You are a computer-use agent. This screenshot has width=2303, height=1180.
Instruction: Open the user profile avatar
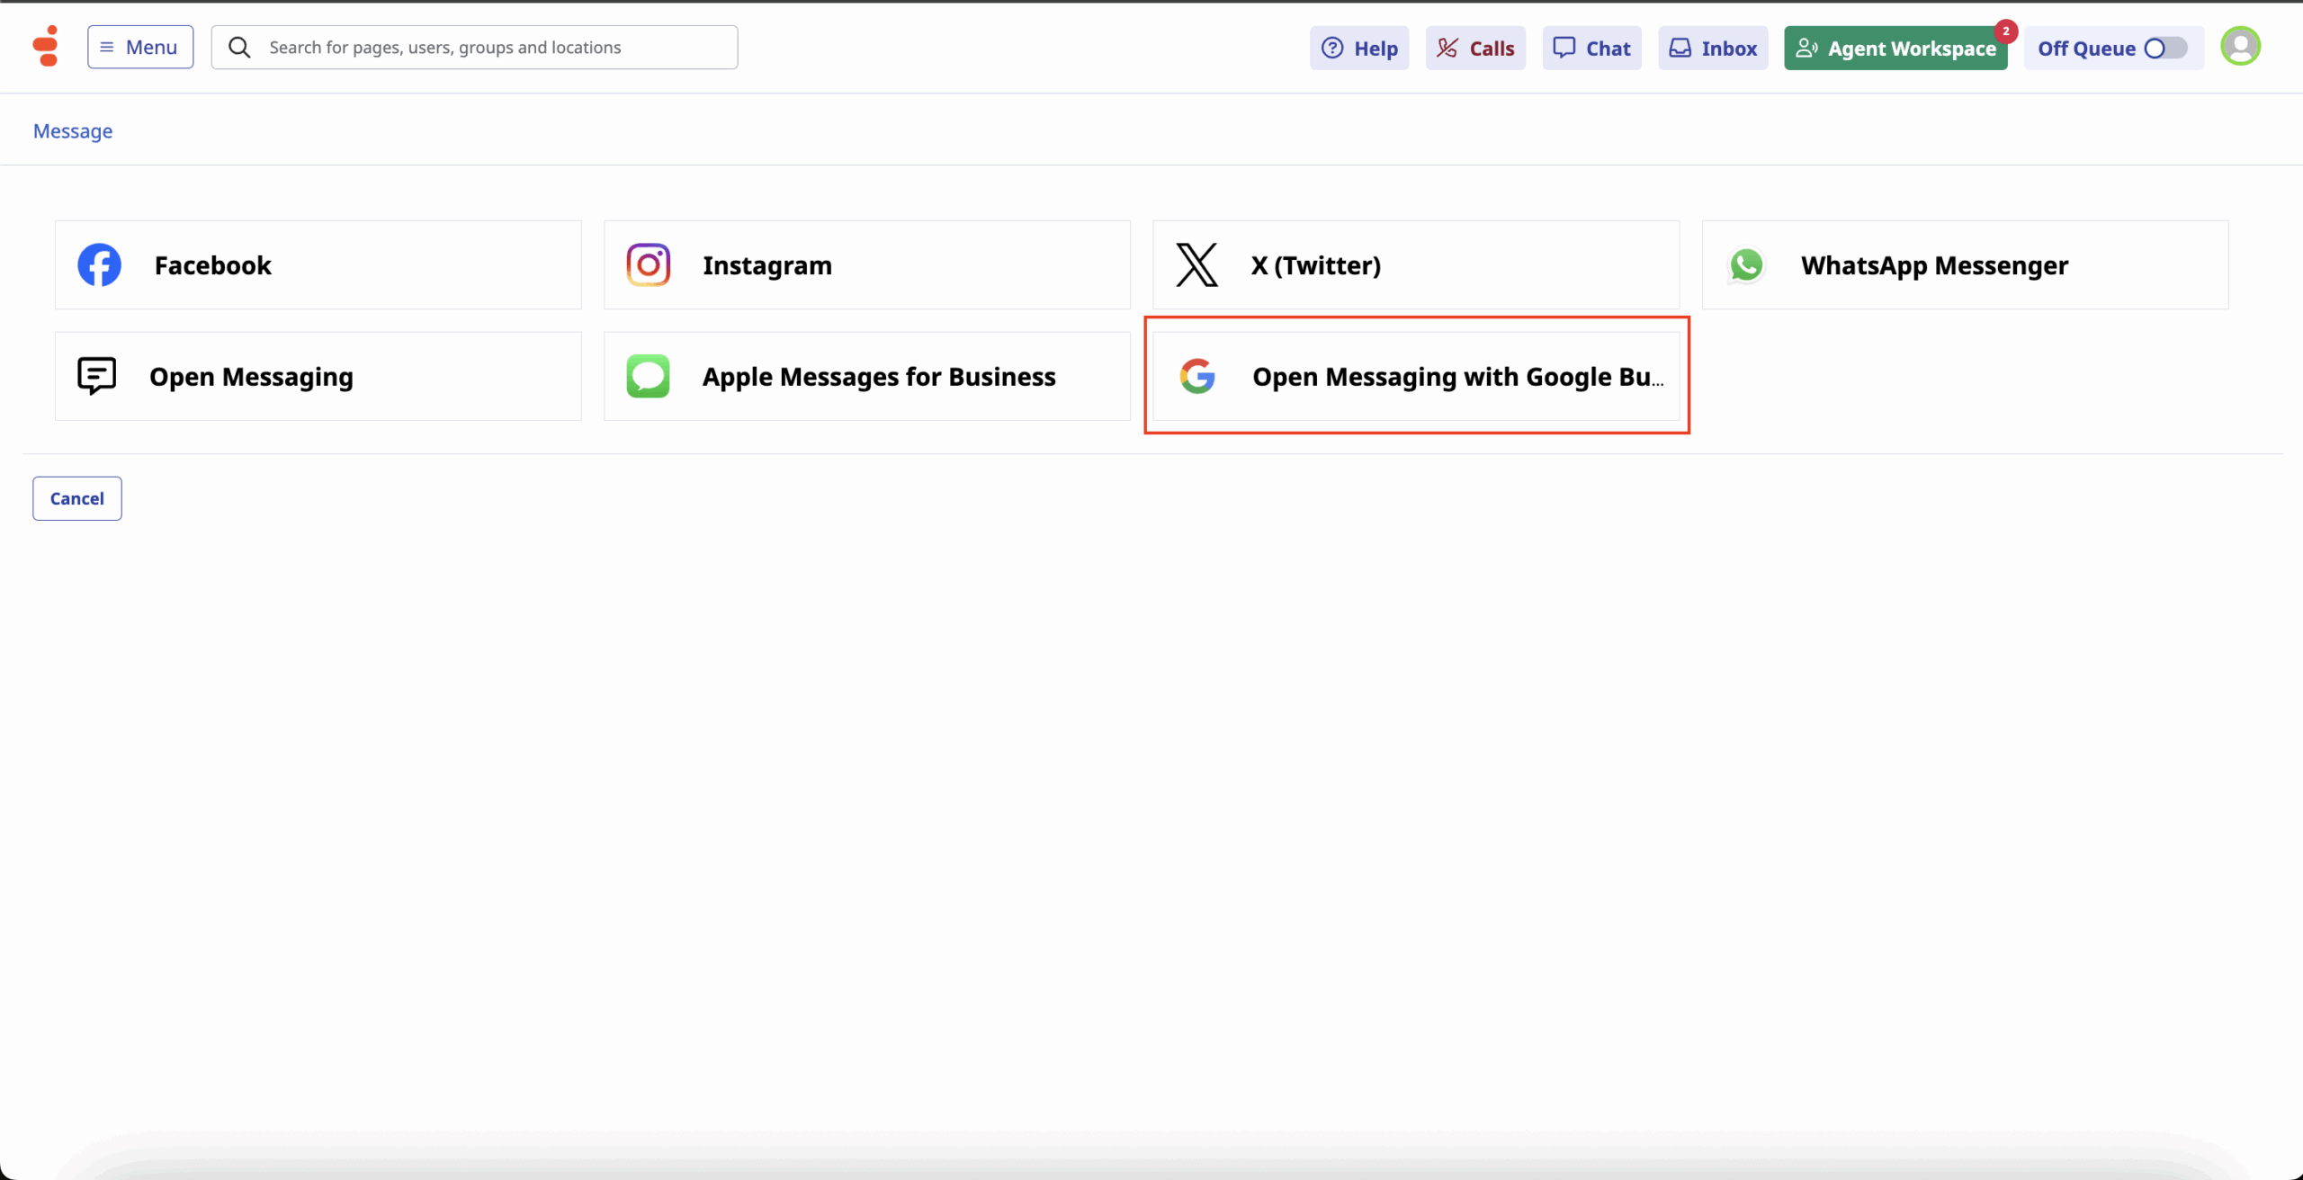2240,47
